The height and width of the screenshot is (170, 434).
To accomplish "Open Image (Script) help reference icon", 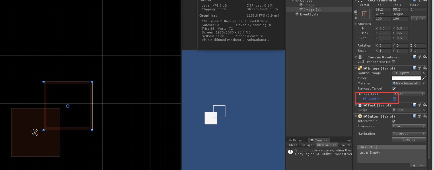I will coord(414,68).
